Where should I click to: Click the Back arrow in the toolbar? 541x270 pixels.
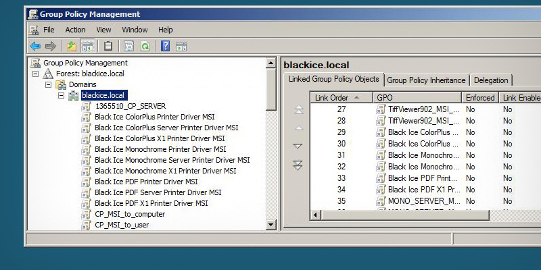tap(35, 47)
